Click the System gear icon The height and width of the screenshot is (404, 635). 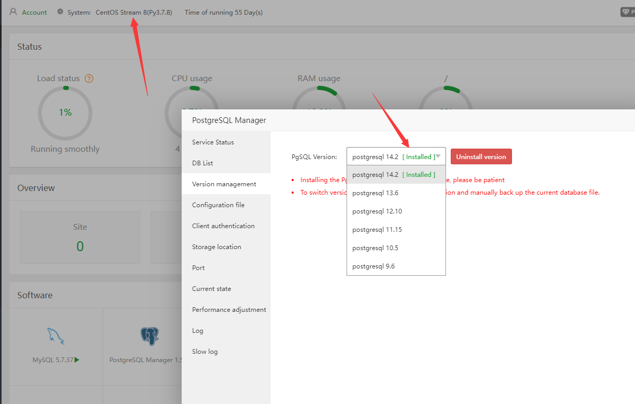click(60, 12)
